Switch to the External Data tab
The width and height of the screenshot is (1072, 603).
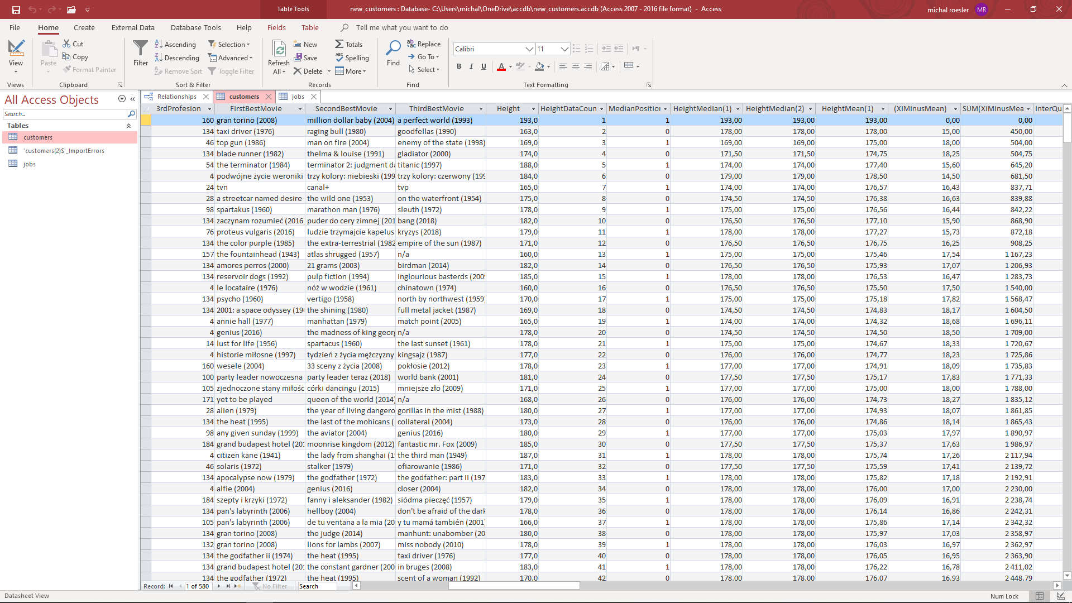133,27
